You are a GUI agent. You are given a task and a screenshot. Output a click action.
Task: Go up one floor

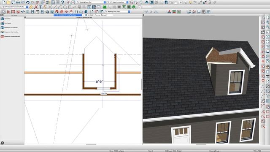click(x=156, y=12)
